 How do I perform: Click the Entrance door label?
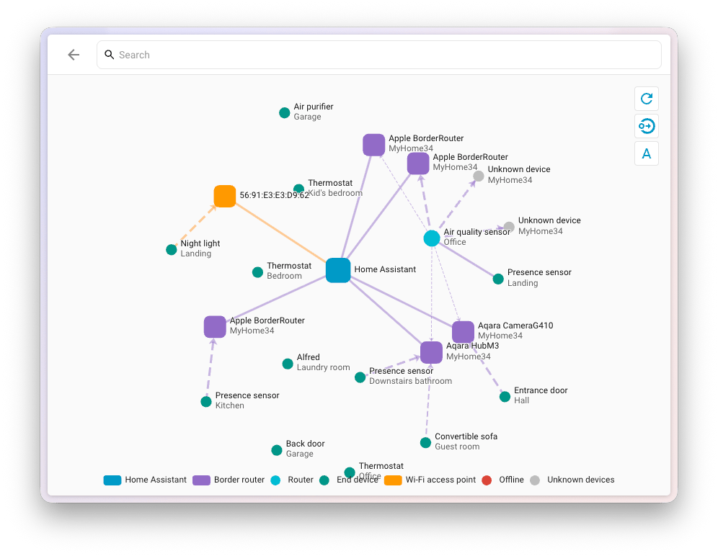(541, 390)
